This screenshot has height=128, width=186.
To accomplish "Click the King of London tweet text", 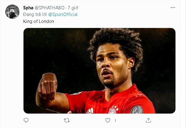I will click(x=39, y=21).
